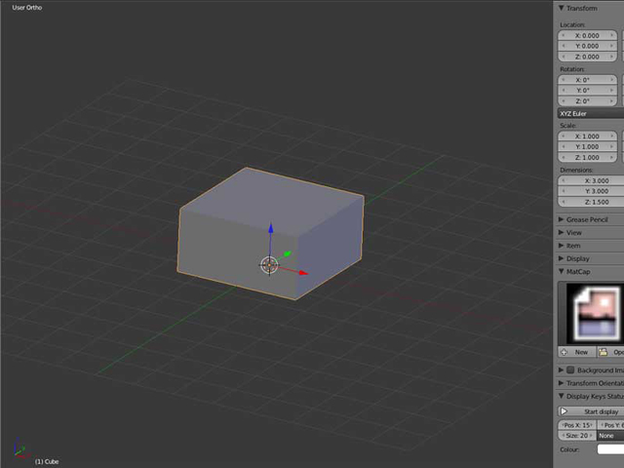
Task: Click the white Colour swatch
Action: (609, 449)
